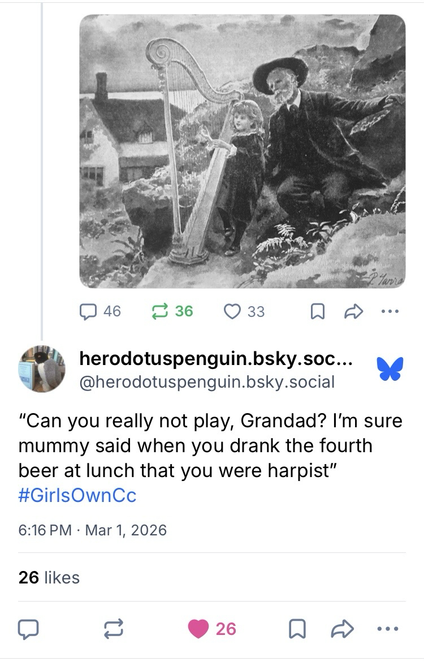Open the #GirlsOwnCc hashtag
The width and height of the screenshot is (424, 661).
coord(77,495)
